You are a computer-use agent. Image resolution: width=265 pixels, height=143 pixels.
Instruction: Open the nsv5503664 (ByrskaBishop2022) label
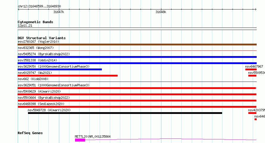coord(44,98)
